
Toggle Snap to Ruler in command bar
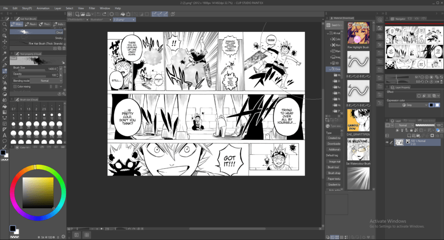pyautogui.click(x=154, y=14)
